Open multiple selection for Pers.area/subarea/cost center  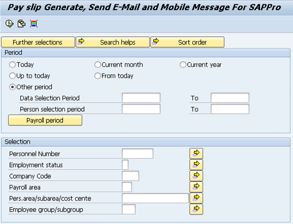coord(196,198)
